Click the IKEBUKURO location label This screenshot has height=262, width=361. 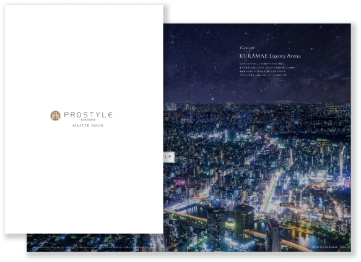(x=335, y=108)
